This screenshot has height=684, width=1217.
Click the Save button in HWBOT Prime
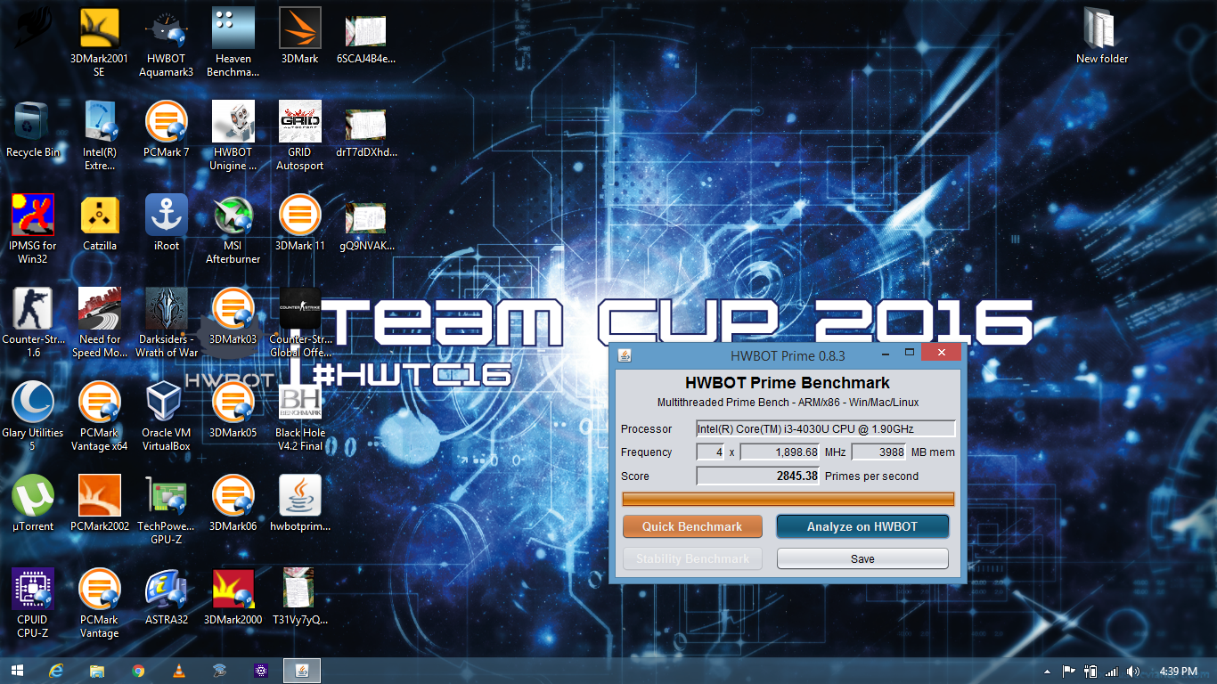[x=862, y=558]
